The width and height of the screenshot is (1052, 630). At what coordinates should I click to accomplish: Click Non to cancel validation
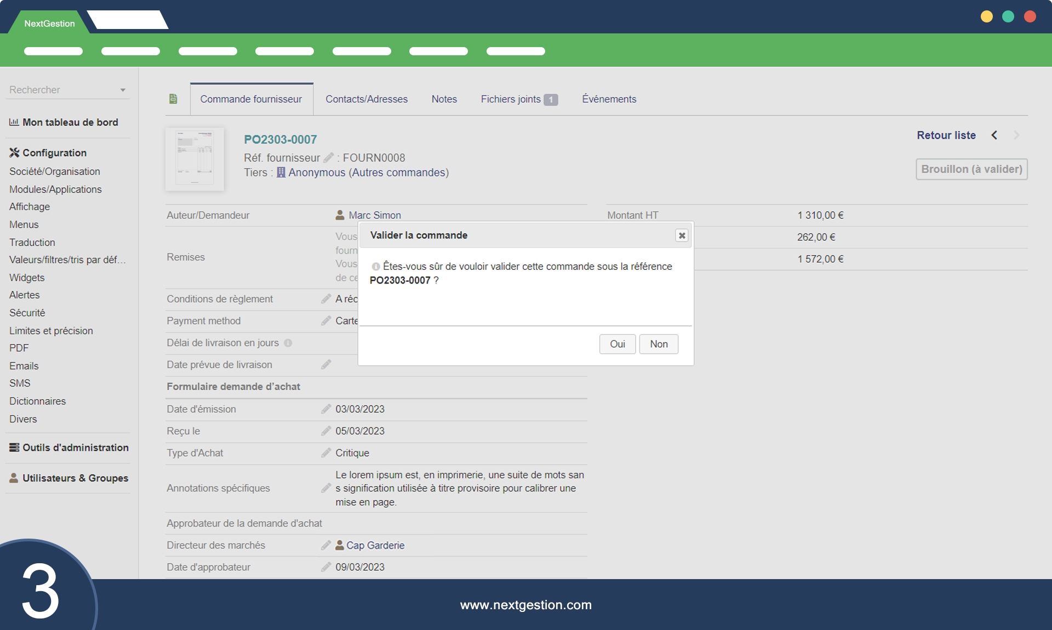[659, 344]
